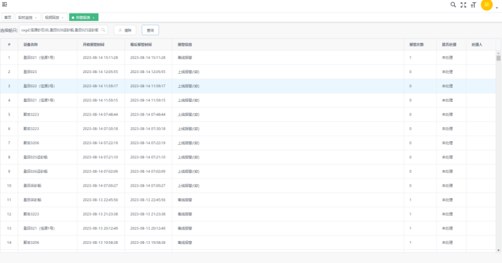Toggle fullscreen mode icon

[x=463, y=5]
